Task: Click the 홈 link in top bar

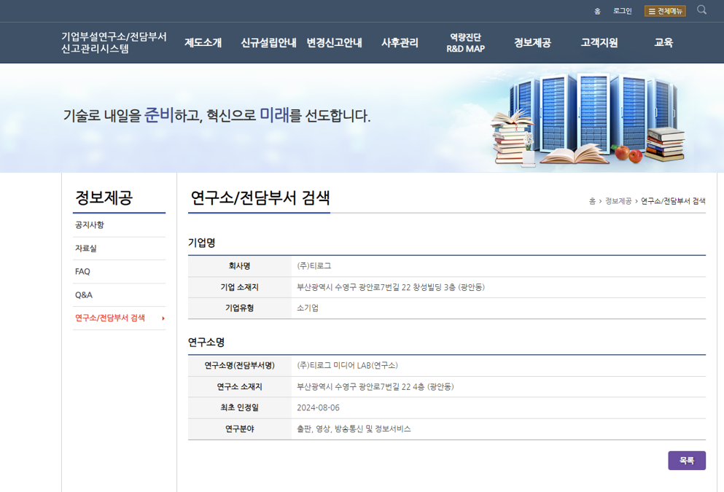Action: pos(597,11)
